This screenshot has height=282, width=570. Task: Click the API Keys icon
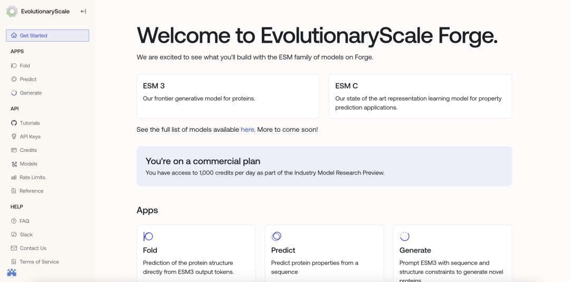[x=14, y=137]
